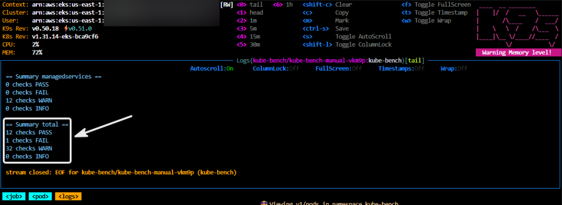Click the v0.51.0 update version

77,29
